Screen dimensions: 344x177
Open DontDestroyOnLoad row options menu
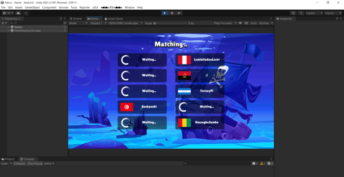[x=65, y=31]
